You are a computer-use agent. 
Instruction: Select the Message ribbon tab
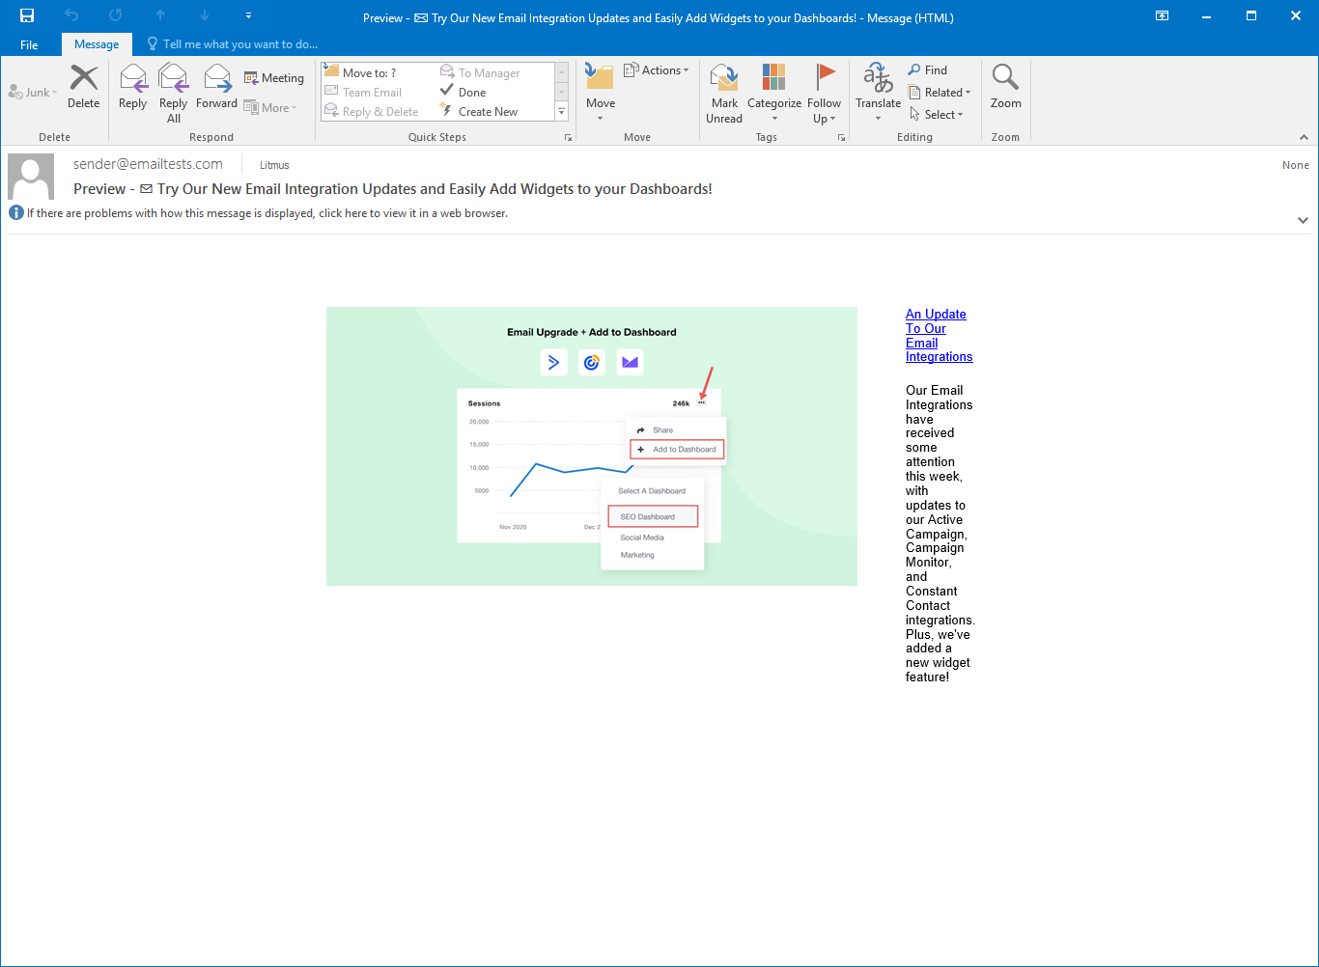pyautogui.click(x=97, y=43)
